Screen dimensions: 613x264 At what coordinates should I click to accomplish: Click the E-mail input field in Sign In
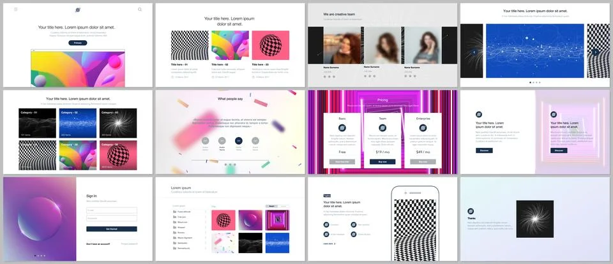click(x=112, y=210)
